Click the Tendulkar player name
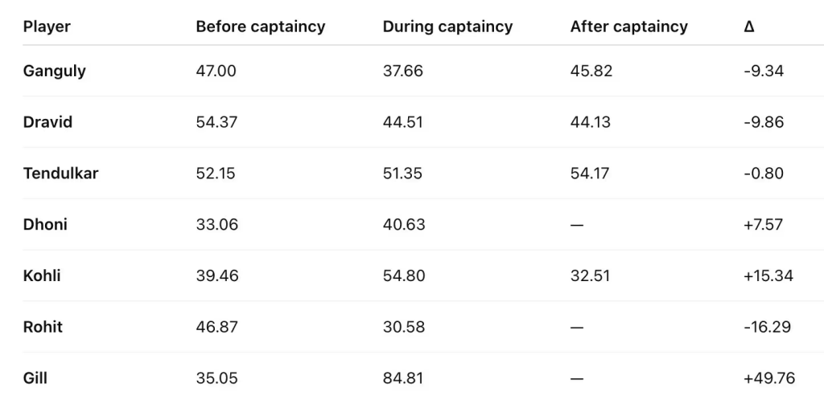This screenshot has height=404, width=824. click(60, 173)
